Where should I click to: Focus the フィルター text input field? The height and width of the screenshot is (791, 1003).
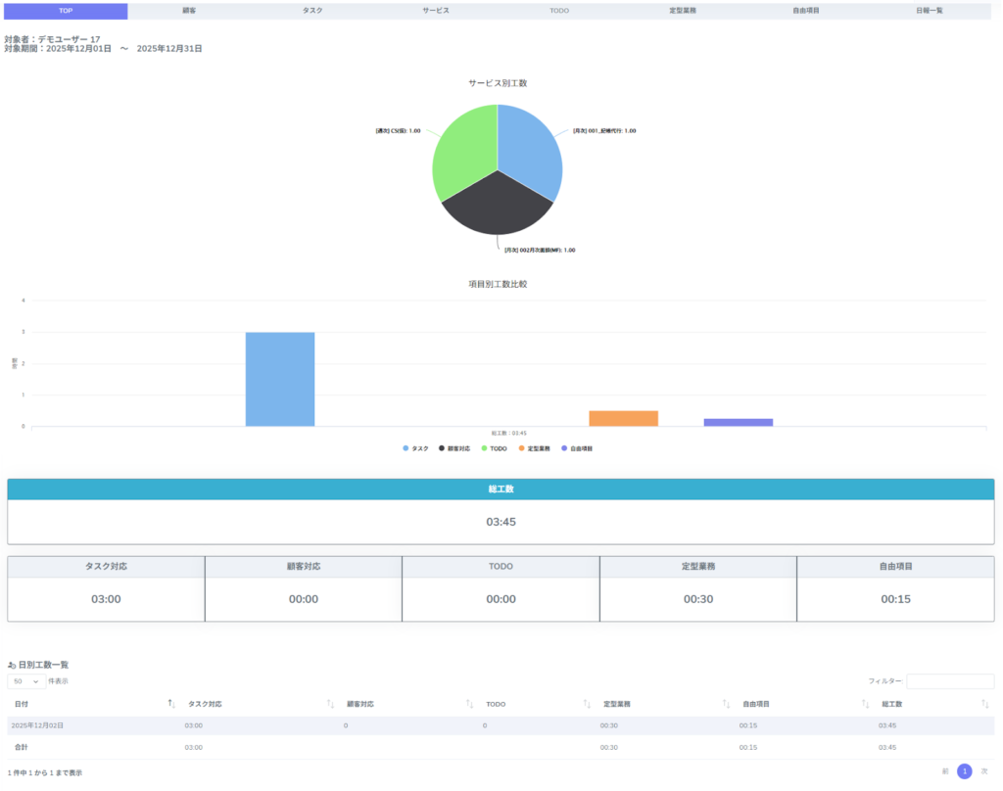click(x=949, y=681)
